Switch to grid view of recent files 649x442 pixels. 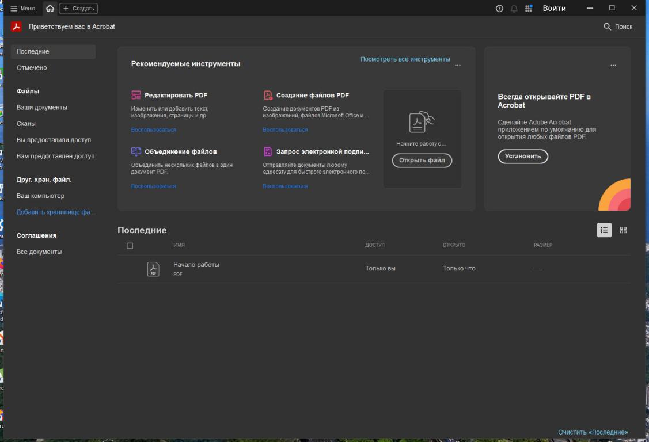[x=623, y=230]
